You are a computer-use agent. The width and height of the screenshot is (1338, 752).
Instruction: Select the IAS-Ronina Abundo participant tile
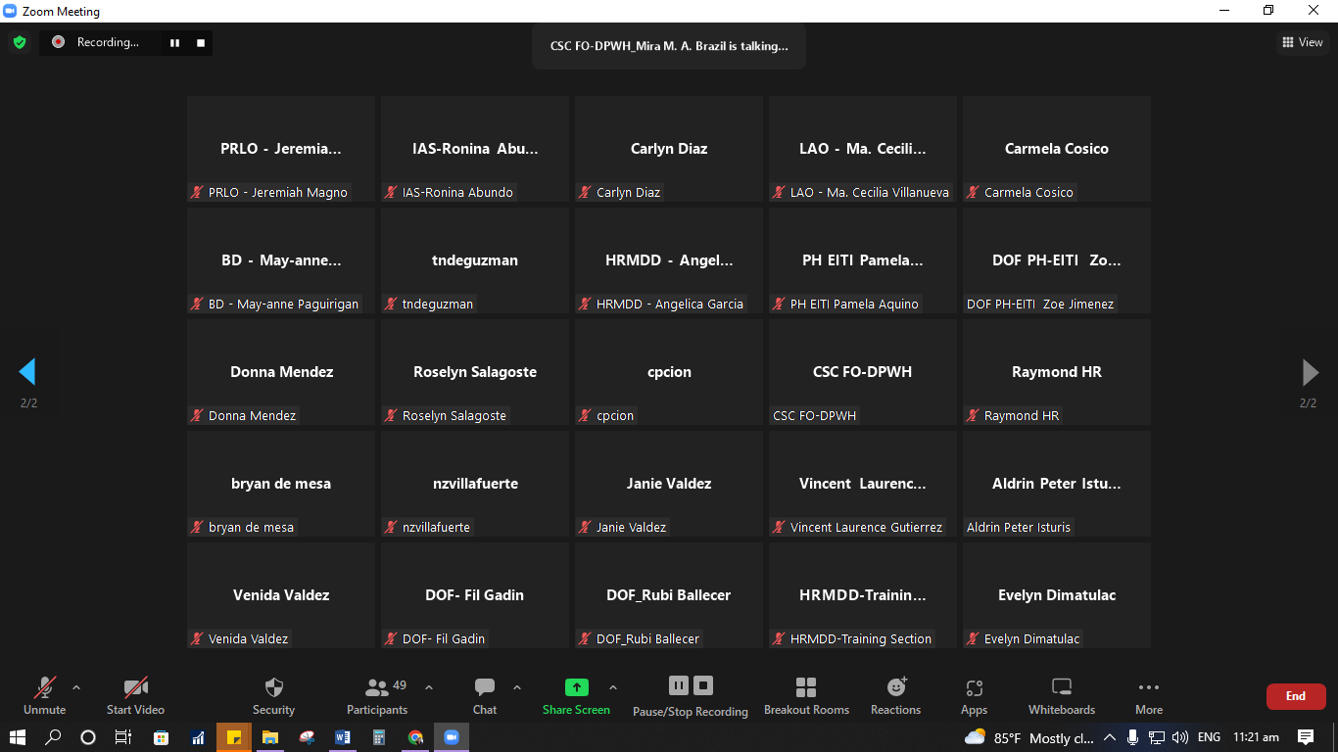click(x=475, y=149)
